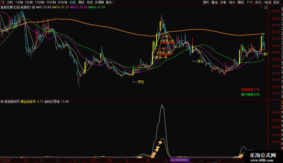283x163 pixels.
Task: Click the diamond icon above the price axis
Action: coord(261,7)
